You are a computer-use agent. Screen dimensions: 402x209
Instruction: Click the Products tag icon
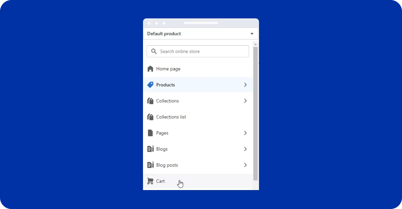pyautogui.click(x=150, y=85)
